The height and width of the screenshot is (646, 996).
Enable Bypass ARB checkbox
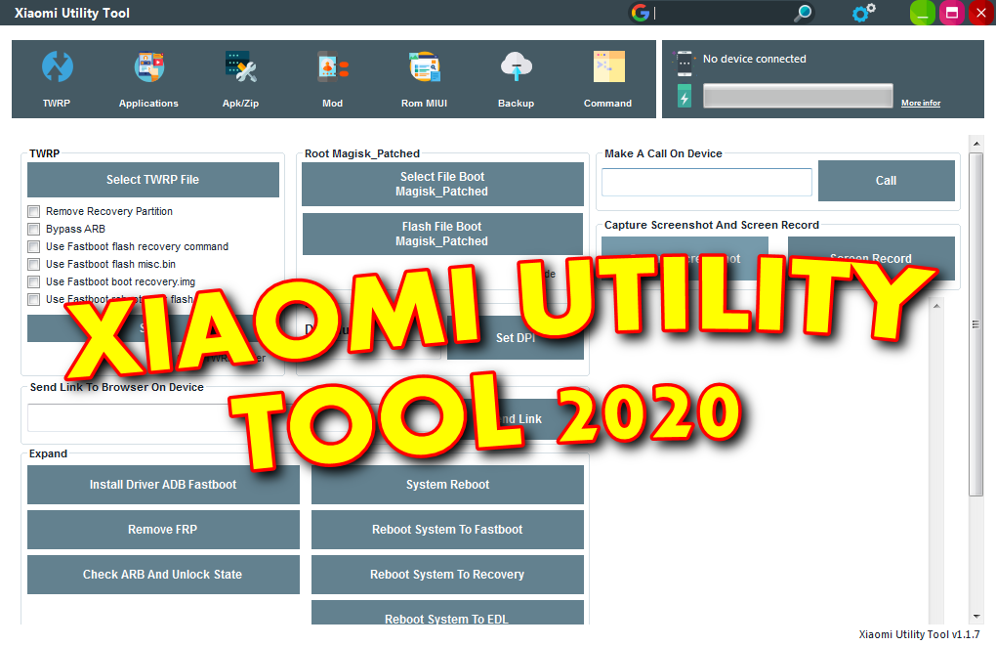click(33, 229)
